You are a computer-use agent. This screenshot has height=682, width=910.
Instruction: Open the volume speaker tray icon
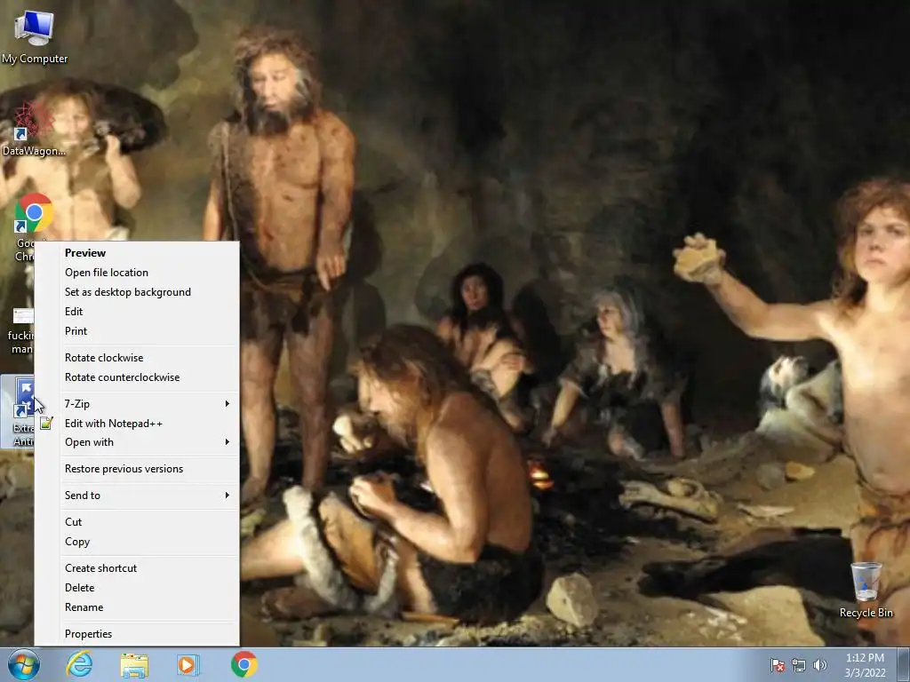click(820, 665)
